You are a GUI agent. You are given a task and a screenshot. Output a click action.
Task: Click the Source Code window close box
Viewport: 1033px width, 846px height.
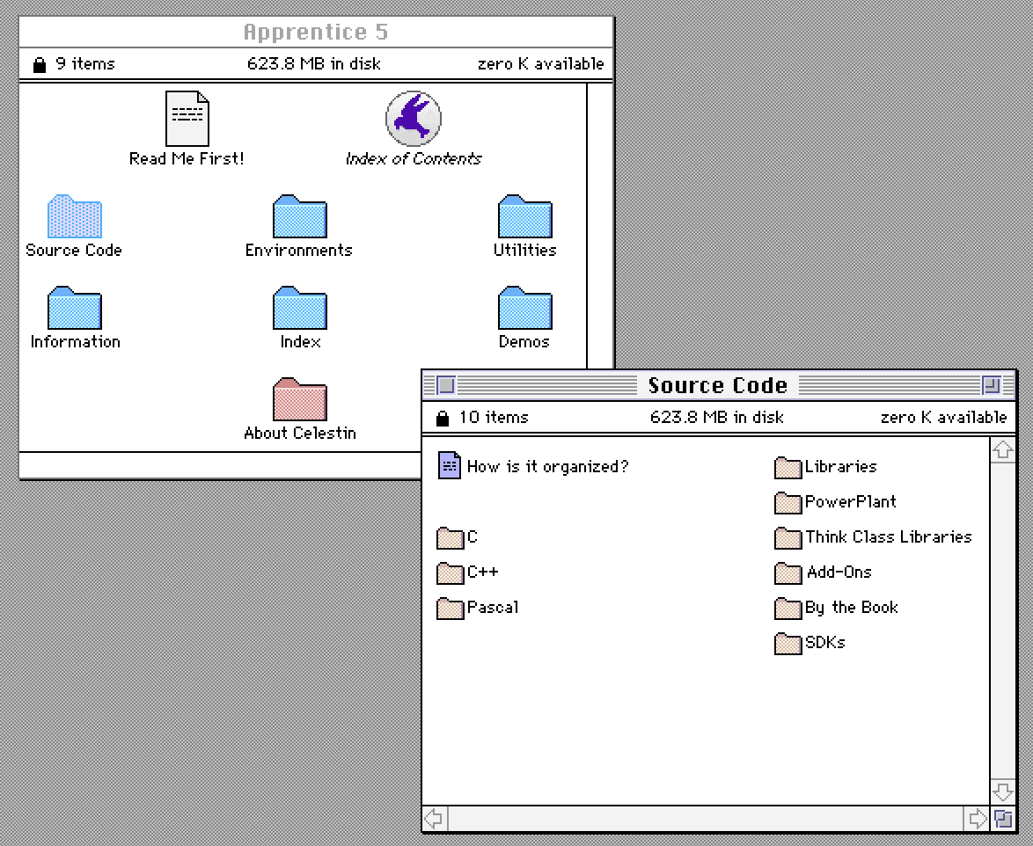coord(446,385)
